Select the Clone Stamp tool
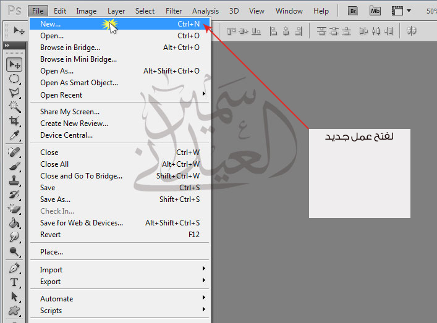The width and height of the screenshot is (437, 323). [x=14, y=180]
